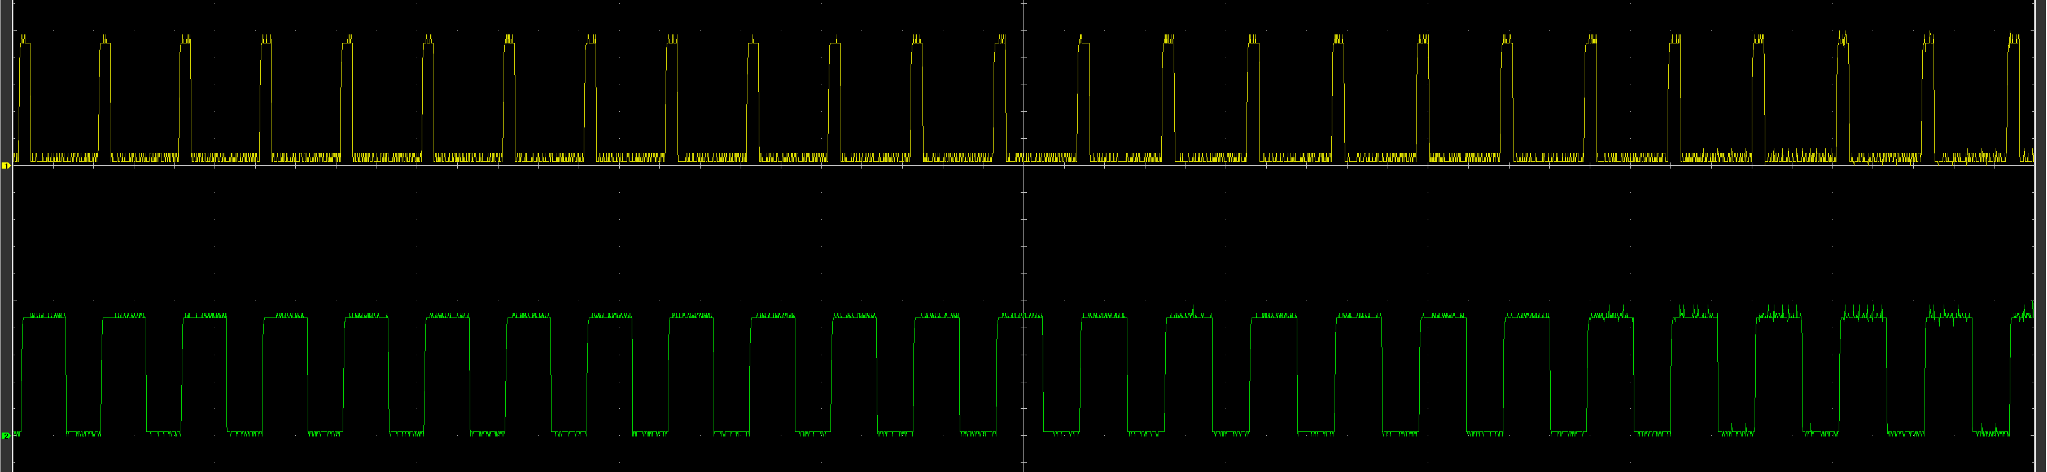The width and height of the screenshot is (2047, 472).
Task: Select the green channel 2 ground marker
Action: pyautogui.click(x=6, y=435)
